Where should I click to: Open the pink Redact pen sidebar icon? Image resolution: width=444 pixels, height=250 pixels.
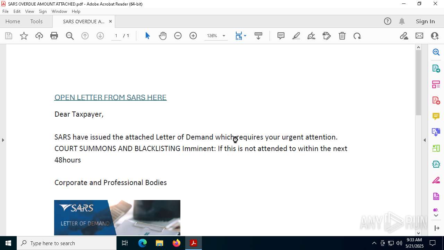click(436, 180)
